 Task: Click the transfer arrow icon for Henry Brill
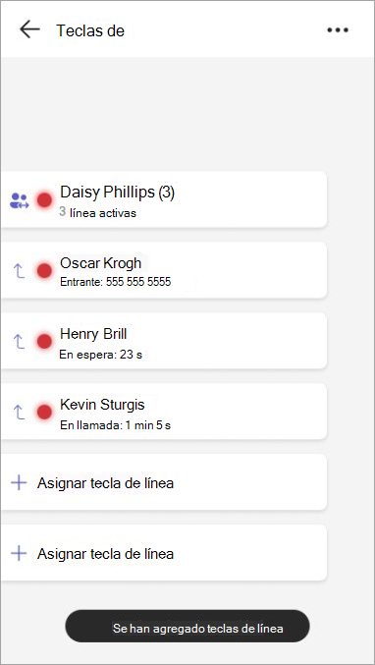19,341
